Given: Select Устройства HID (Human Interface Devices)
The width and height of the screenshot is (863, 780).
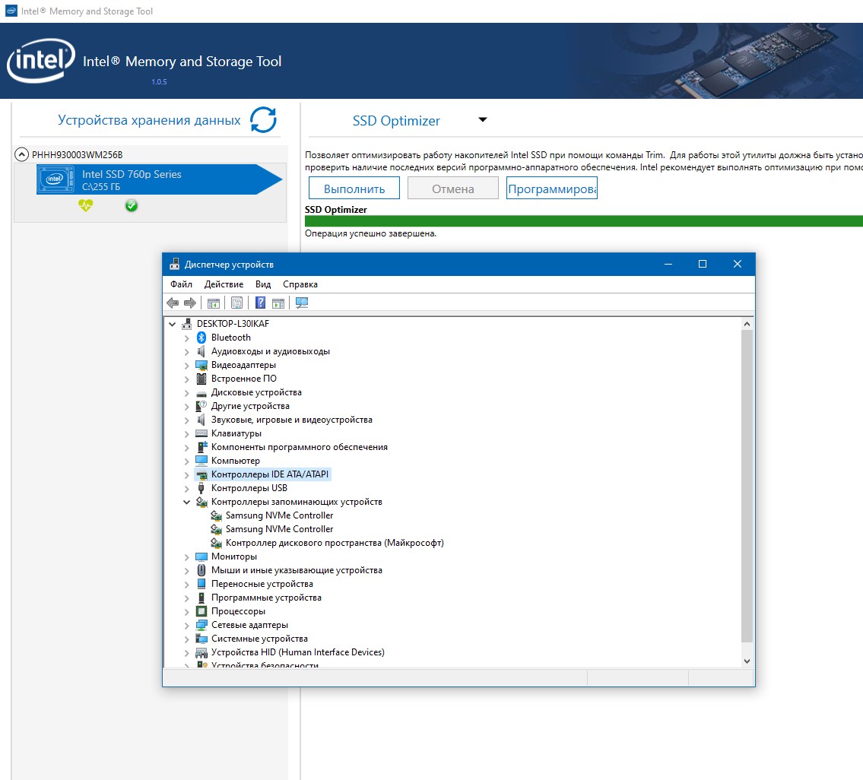Looking at the screenshot, I should [298, 652].
